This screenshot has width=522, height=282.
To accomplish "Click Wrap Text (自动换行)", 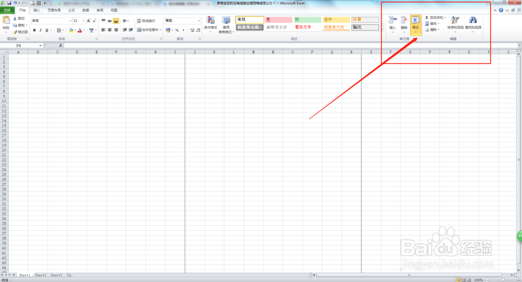I will coord(146,21).
